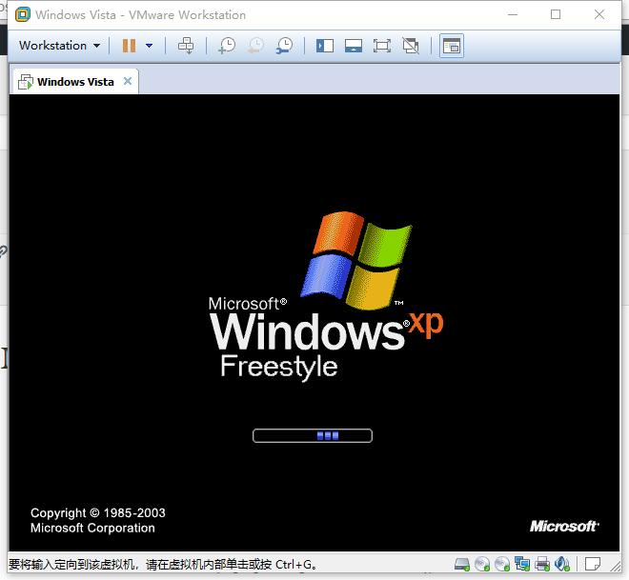The width and height of the screenshot is (629, 580).
Task: Click the second CD/DVD drive status icon
Action: (x=502, y=565)
